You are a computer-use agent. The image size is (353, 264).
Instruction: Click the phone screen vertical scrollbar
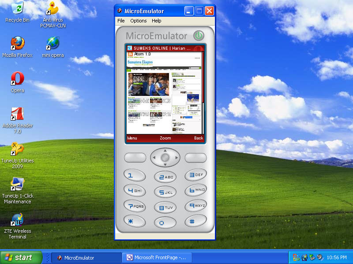(203, 93)
